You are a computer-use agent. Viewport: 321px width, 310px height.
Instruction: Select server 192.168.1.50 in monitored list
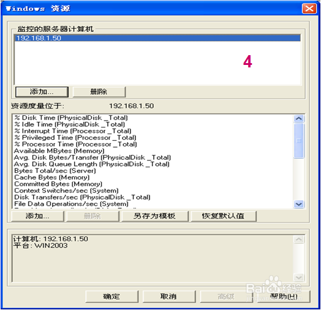[157, 38]
